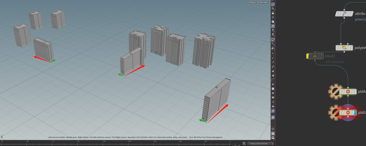Select the grey sphere shading icon in viewport toolbar
Screen dimensions: 366x146
[x=273, y=22]
